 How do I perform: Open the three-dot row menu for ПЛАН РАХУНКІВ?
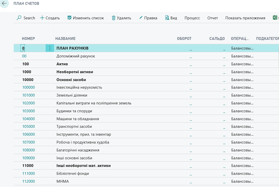click(50, 48)
